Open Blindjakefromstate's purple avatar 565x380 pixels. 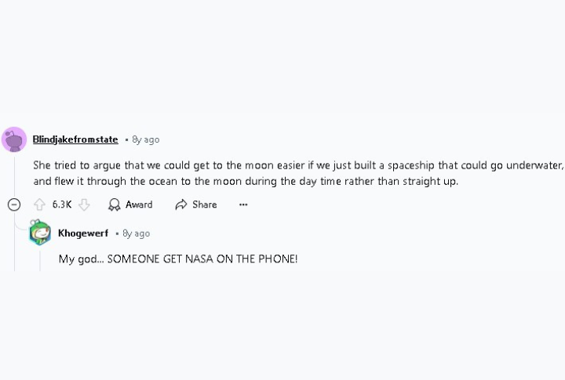tap(14, 139)
